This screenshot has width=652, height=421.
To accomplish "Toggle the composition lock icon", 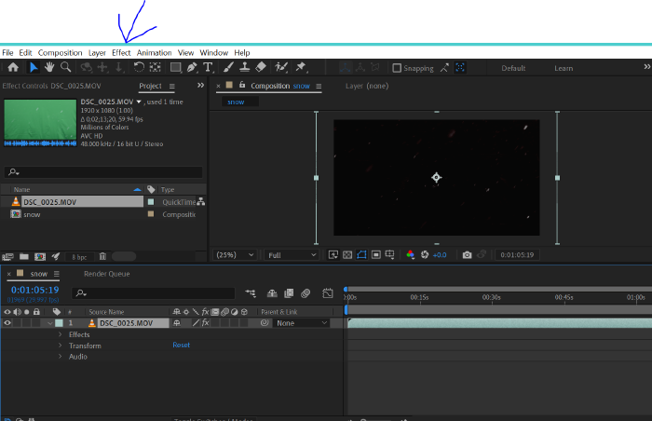I will (x=242, y=85).
